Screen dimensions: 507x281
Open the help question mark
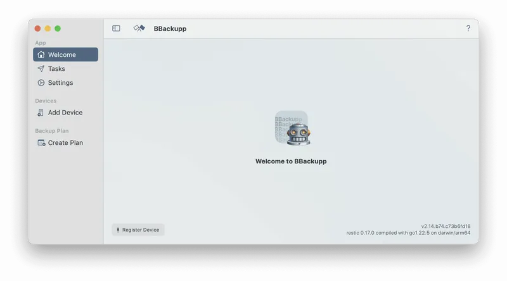tap(468, 28)
